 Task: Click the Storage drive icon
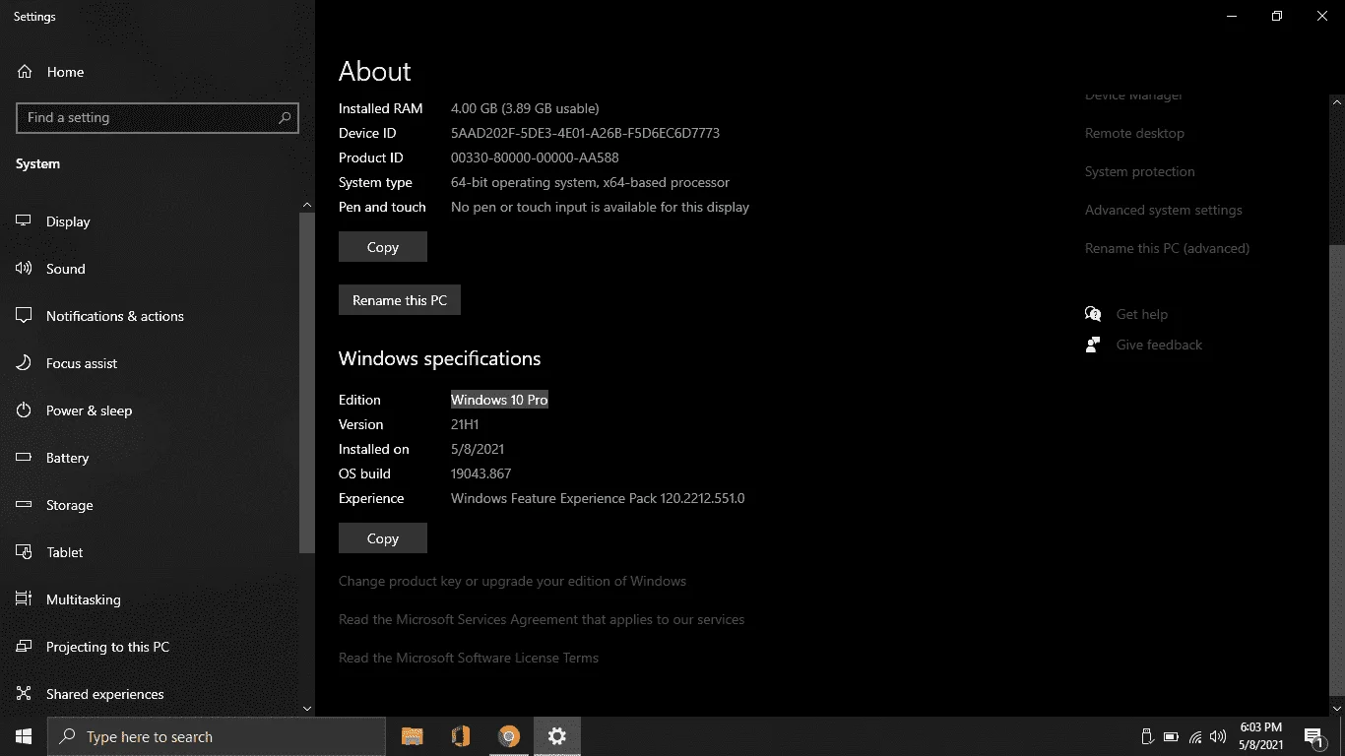click(25, 505)
